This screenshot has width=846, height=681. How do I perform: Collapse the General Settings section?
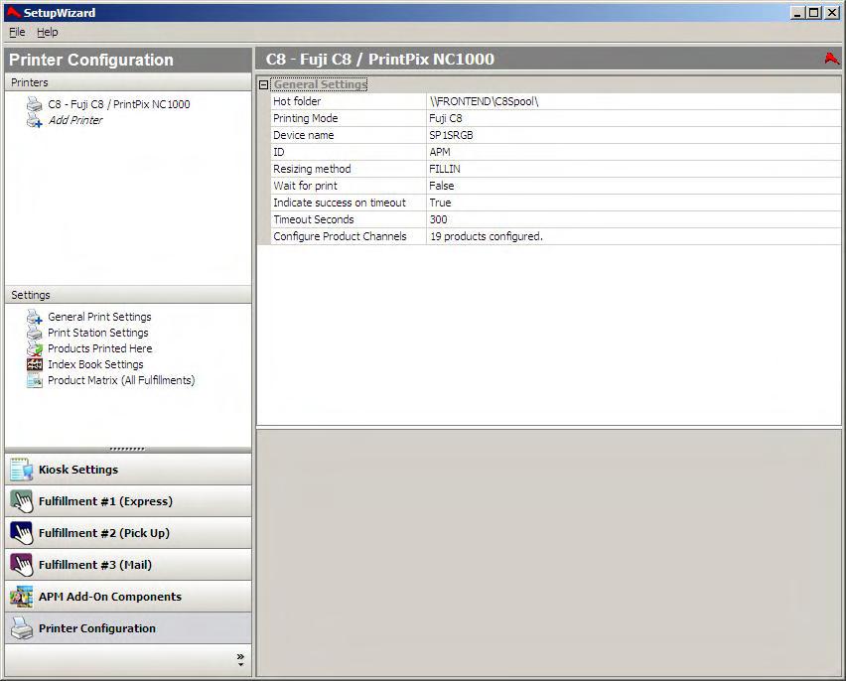click(x=263, y=84)
